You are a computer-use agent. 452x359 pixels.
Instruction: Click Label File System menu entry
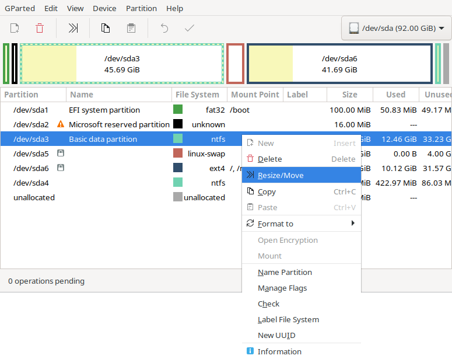288,319
